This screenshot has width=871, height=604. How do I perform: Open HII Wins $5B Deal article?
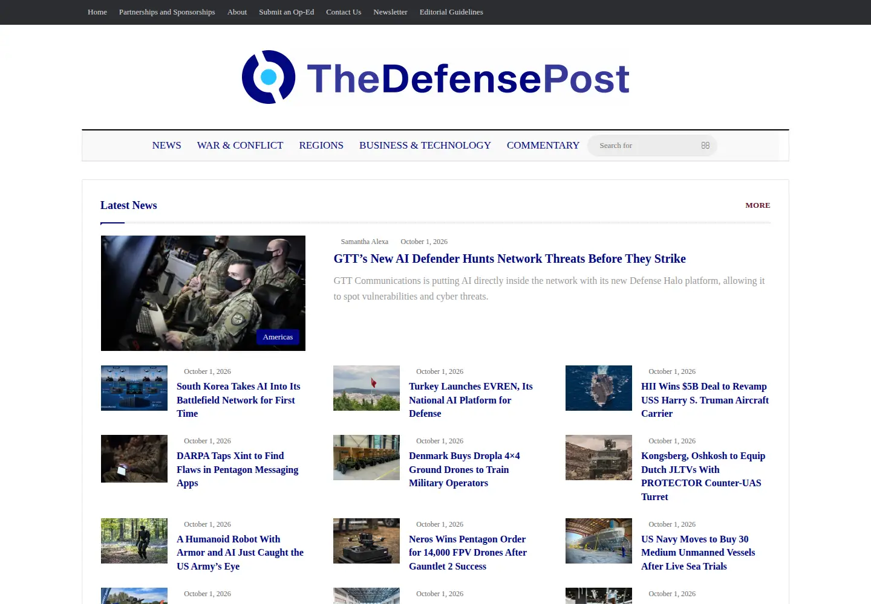point(705,400)
